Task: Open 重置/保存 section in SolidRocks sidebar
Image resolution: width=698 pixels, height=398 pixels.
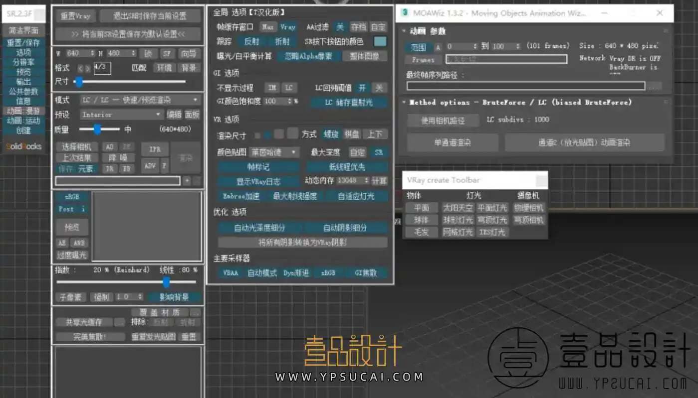Action: coord(23,43)
